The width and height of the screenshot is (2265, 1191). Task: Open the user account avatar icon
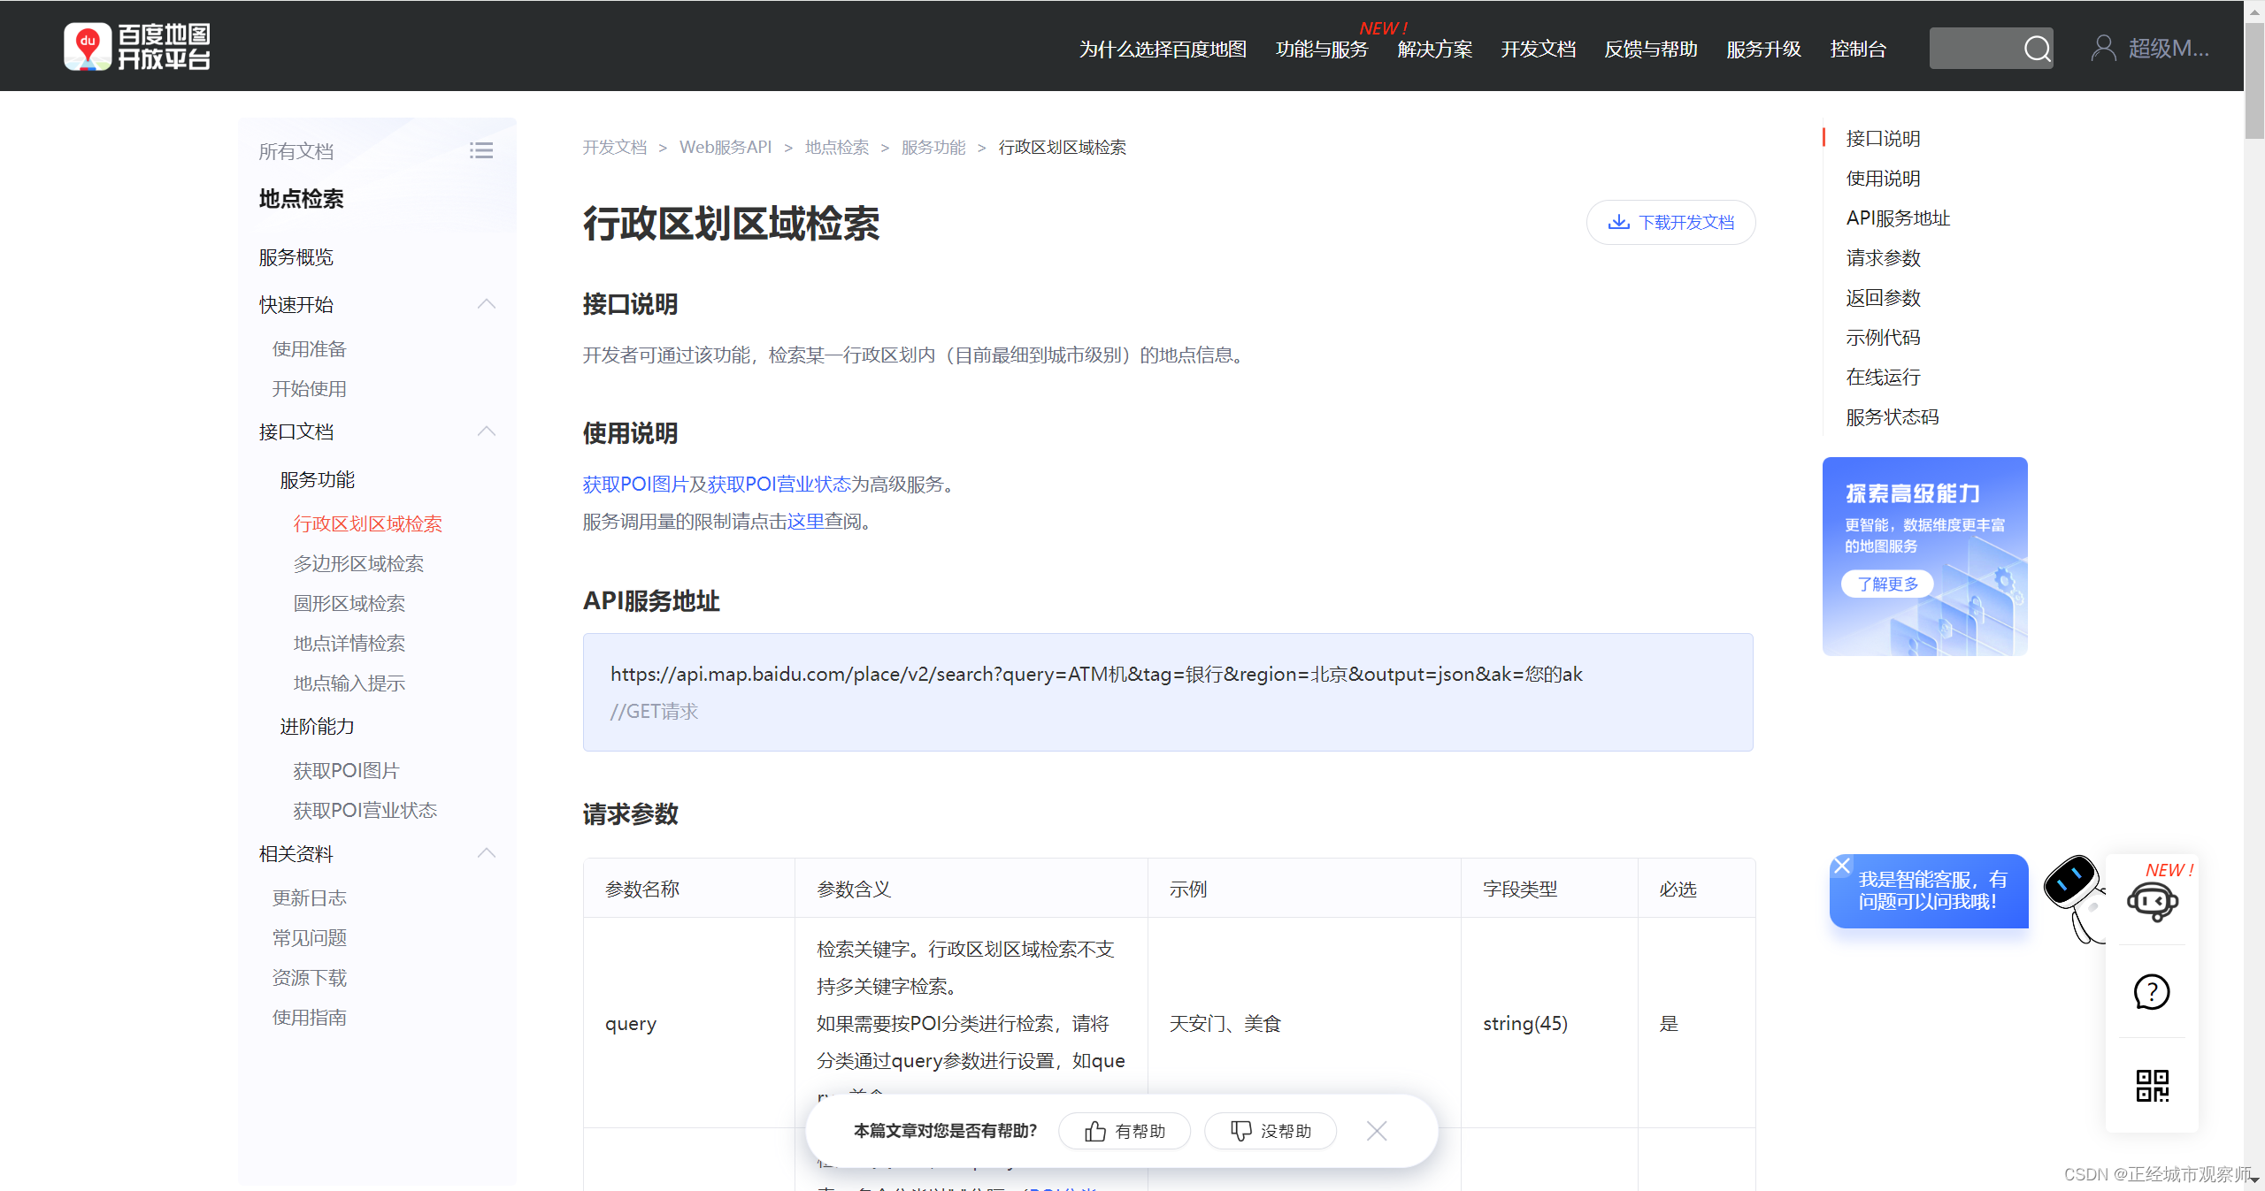pyautogui.click(x=2103, y=49)
